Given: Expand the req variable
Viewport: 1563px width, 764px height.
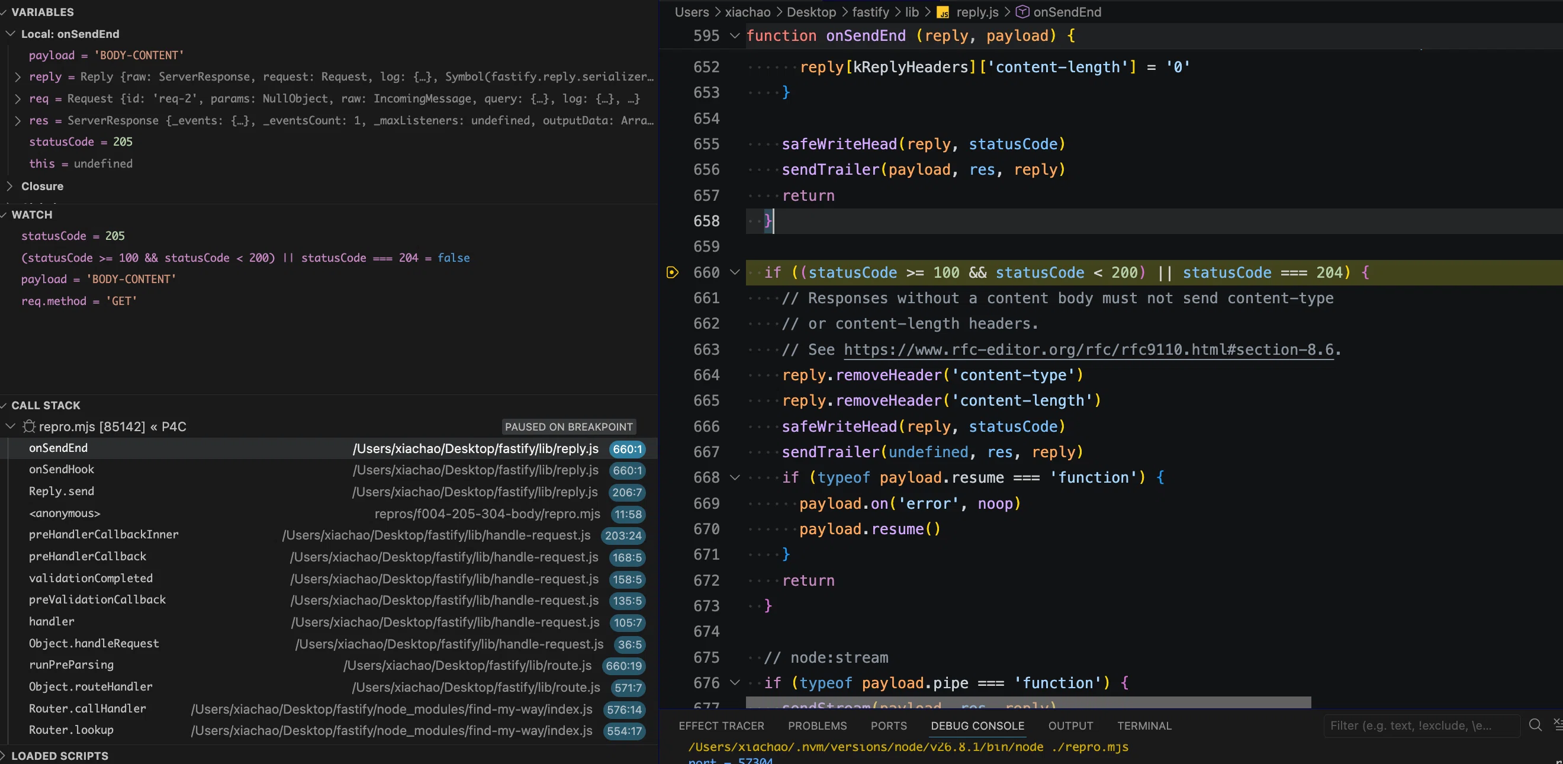Looking at the screenshot, I should pos(18,99).
